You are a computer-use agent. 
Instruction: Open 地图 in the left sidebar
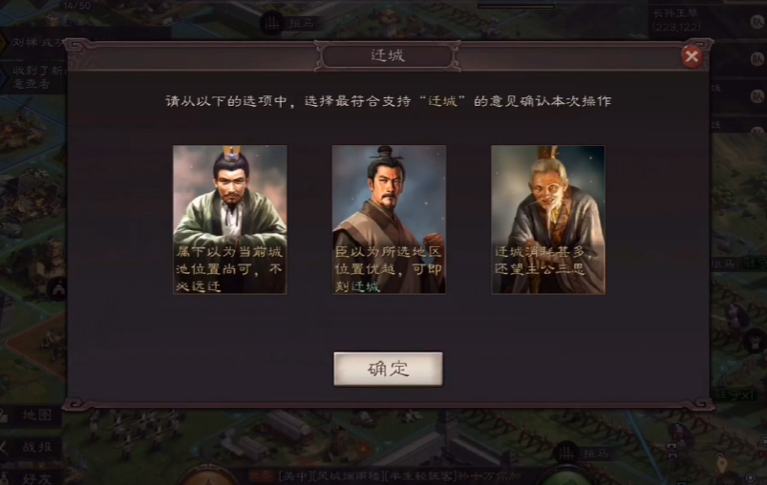[30, 414]
